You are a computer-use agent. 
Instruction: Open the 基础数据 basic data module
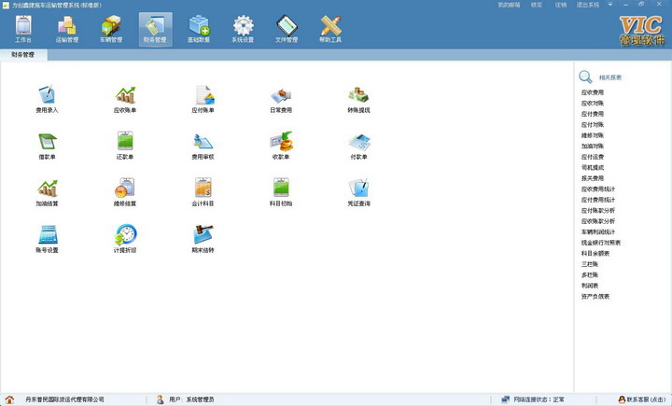click(x=199, y=29)
